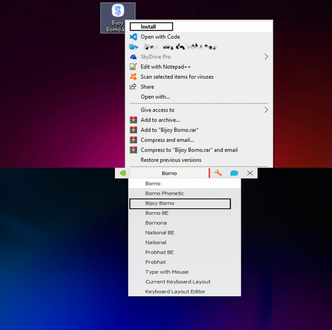Image resolution: width=332 pixels, height=330 pixels.
Task: Click the SkyDrive Pro cloud icon
Action: 133,57
